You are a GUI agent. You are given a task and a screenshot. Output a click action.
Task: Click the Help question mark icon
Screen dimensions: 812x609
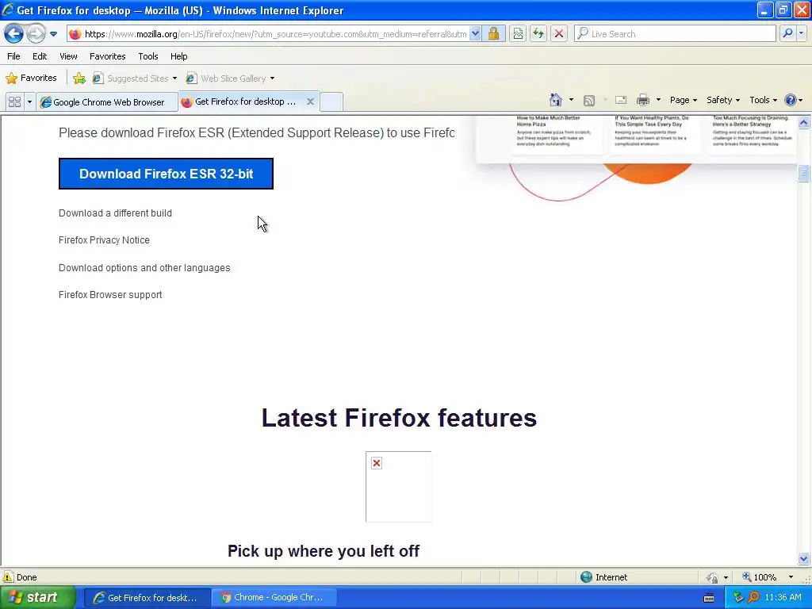[791, 100]
